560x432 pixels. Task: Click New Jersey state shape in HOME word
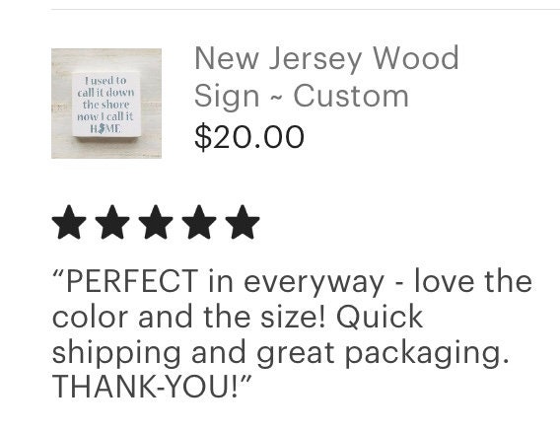102,128
